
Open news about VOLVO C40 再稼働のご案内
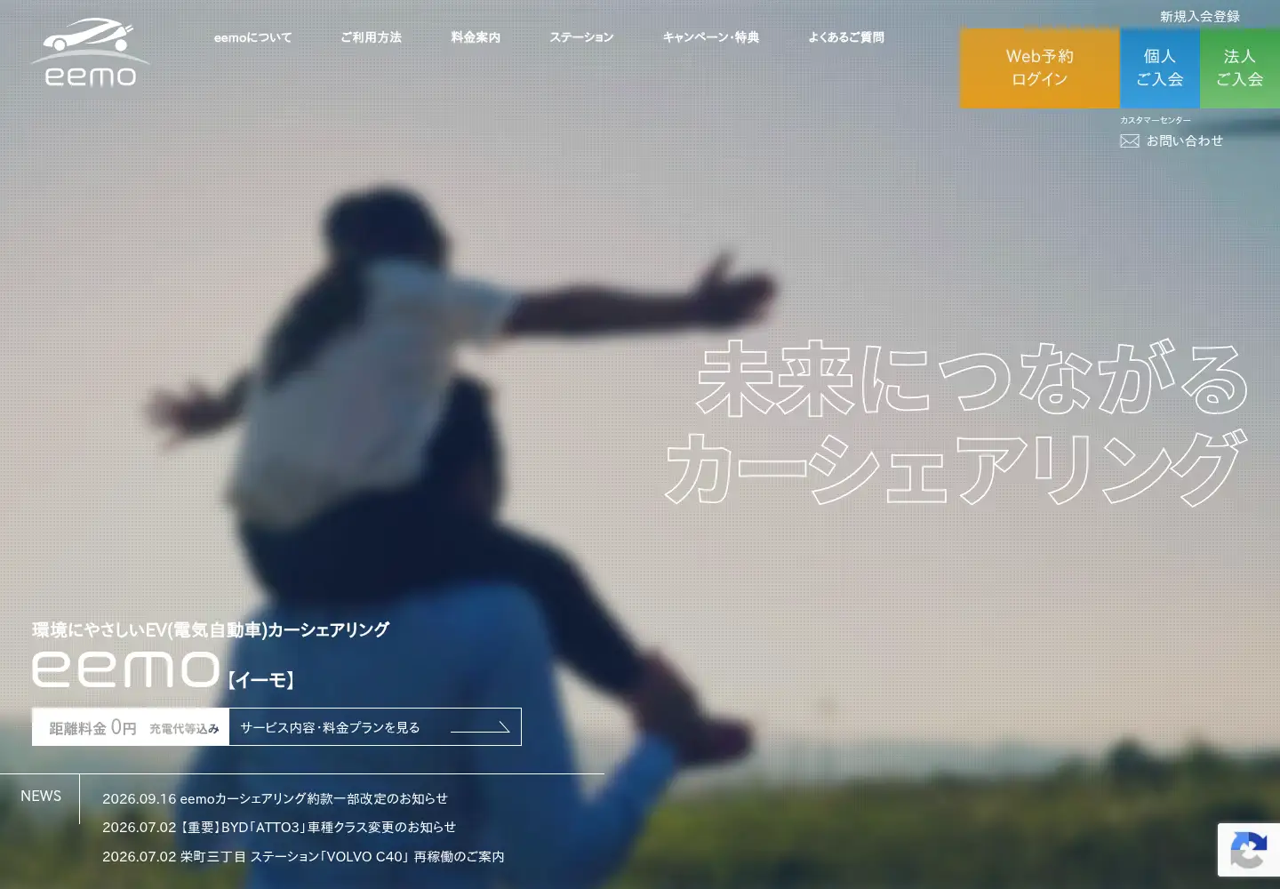(x=303, y=856)
